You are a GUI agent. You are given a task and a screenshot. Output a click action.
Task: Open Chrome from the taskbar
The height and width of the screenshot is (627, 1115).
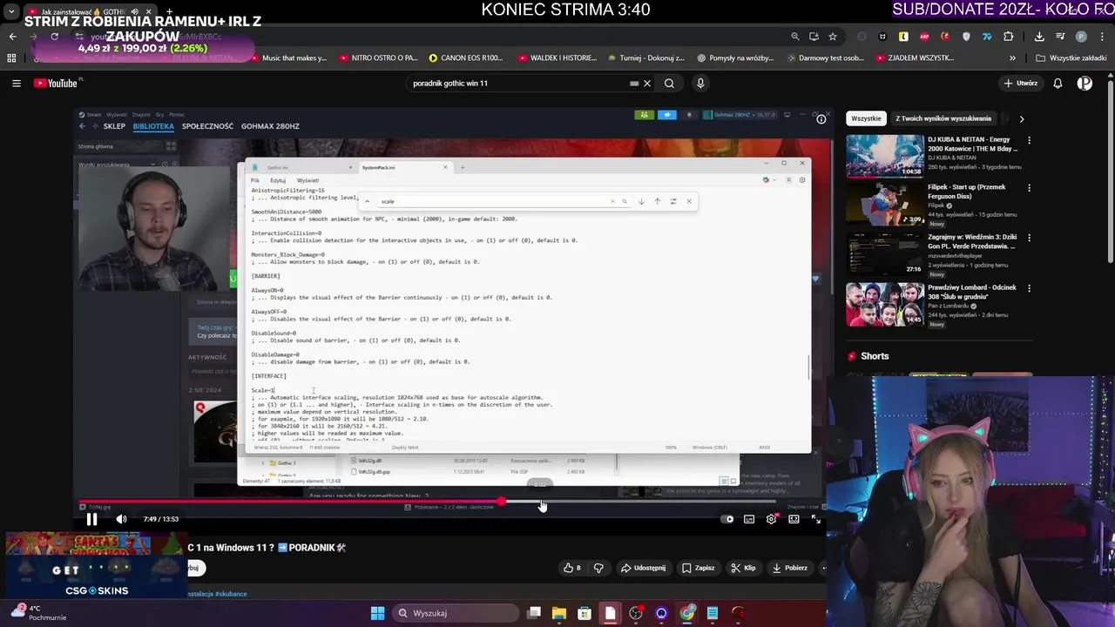[687, 613]
